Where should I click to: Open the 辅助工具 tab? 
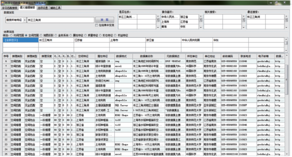[x=55, y=8]
